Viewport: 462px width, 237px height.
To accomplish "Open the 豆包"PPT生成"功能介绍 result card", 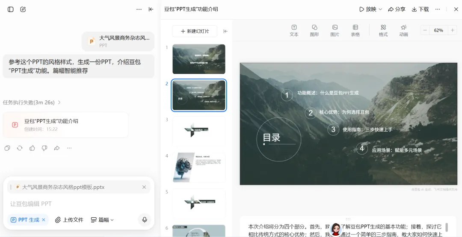I will [x=65, y=125].
